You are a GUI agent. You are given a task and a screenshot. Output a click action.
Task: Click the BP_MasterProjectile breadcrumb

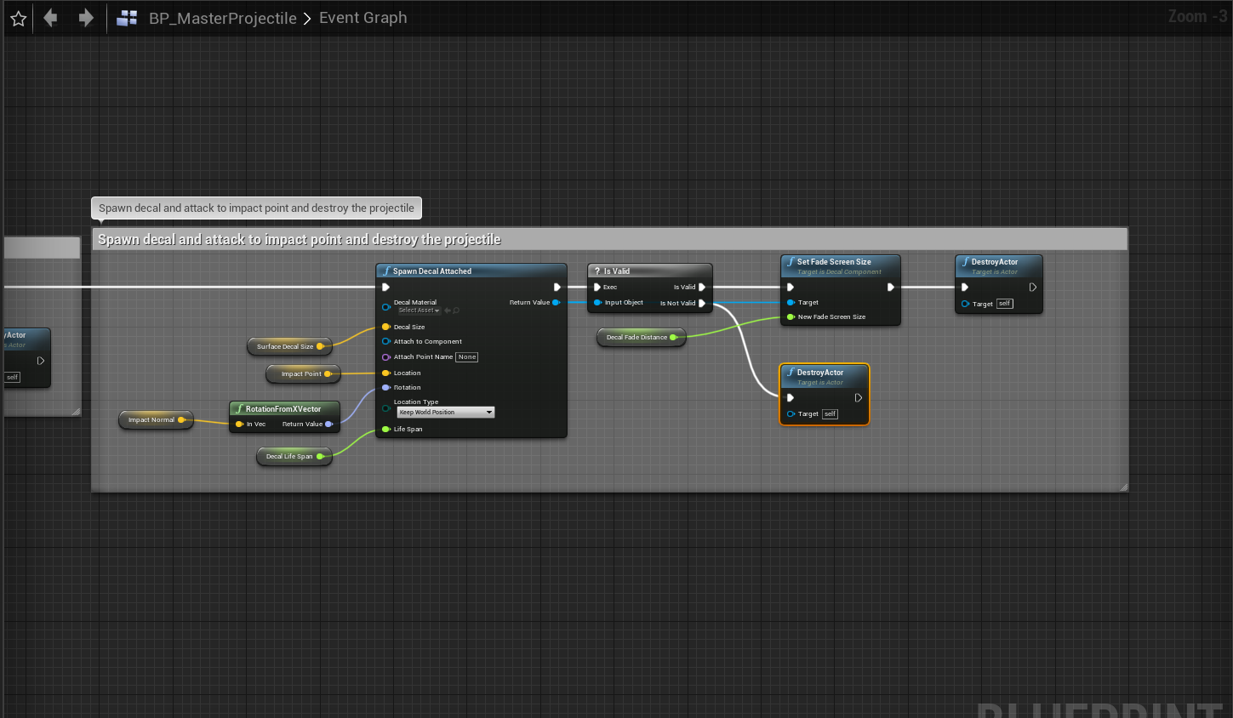(222, 18)
